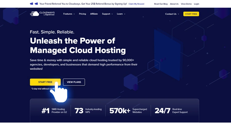Click the Cloudways cloud logo

[42, 14]
